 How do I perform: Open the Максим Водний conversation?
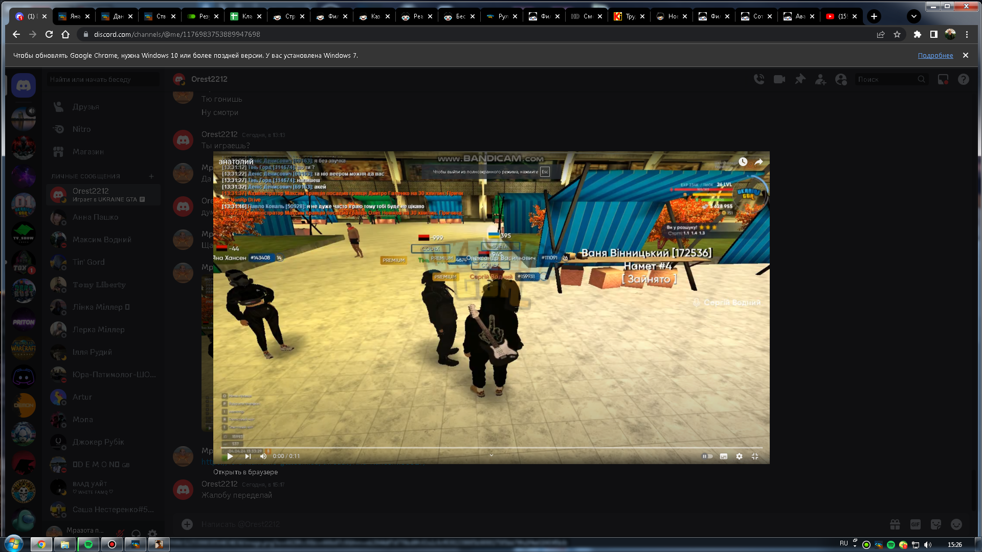click(102, 240)
